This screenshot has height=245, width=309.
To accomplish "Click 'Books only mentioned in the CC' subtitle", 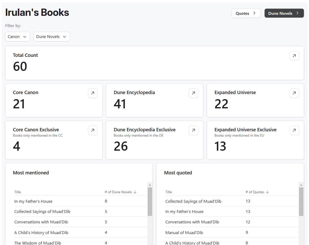I will click(38, 135).
